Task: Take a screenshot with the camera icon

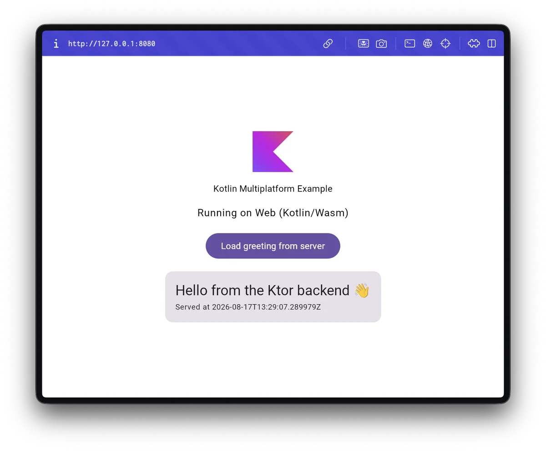Action: 381,44
